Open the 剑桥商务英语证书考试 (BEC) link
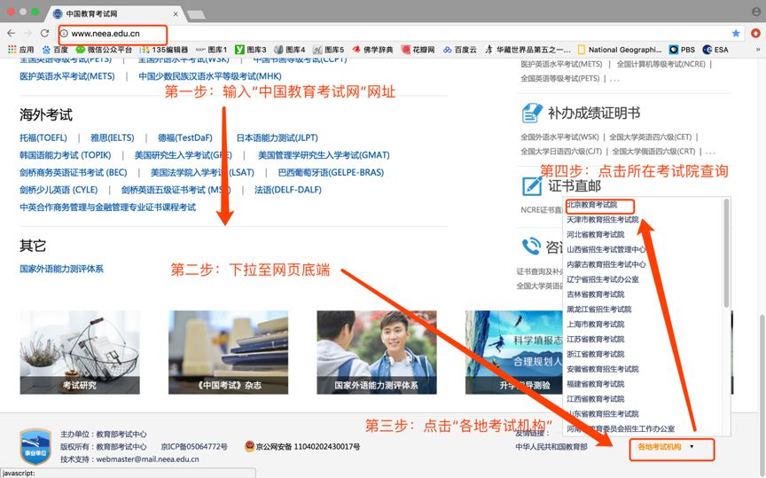This screenshot has width=766, height=478. click(73, 173)
